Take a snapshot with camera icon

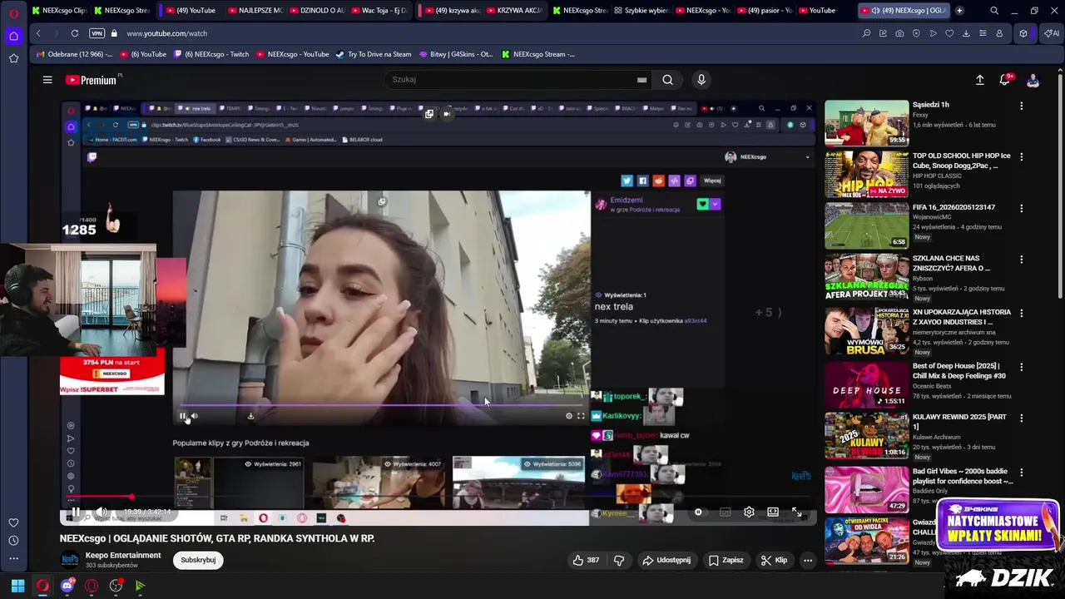tap(899, 33)
